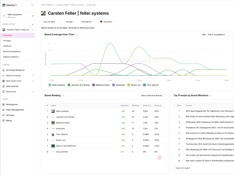Click info icon beside Brand Coverage Over Time
Screen dimensions: 234x175
click(76, 34)
